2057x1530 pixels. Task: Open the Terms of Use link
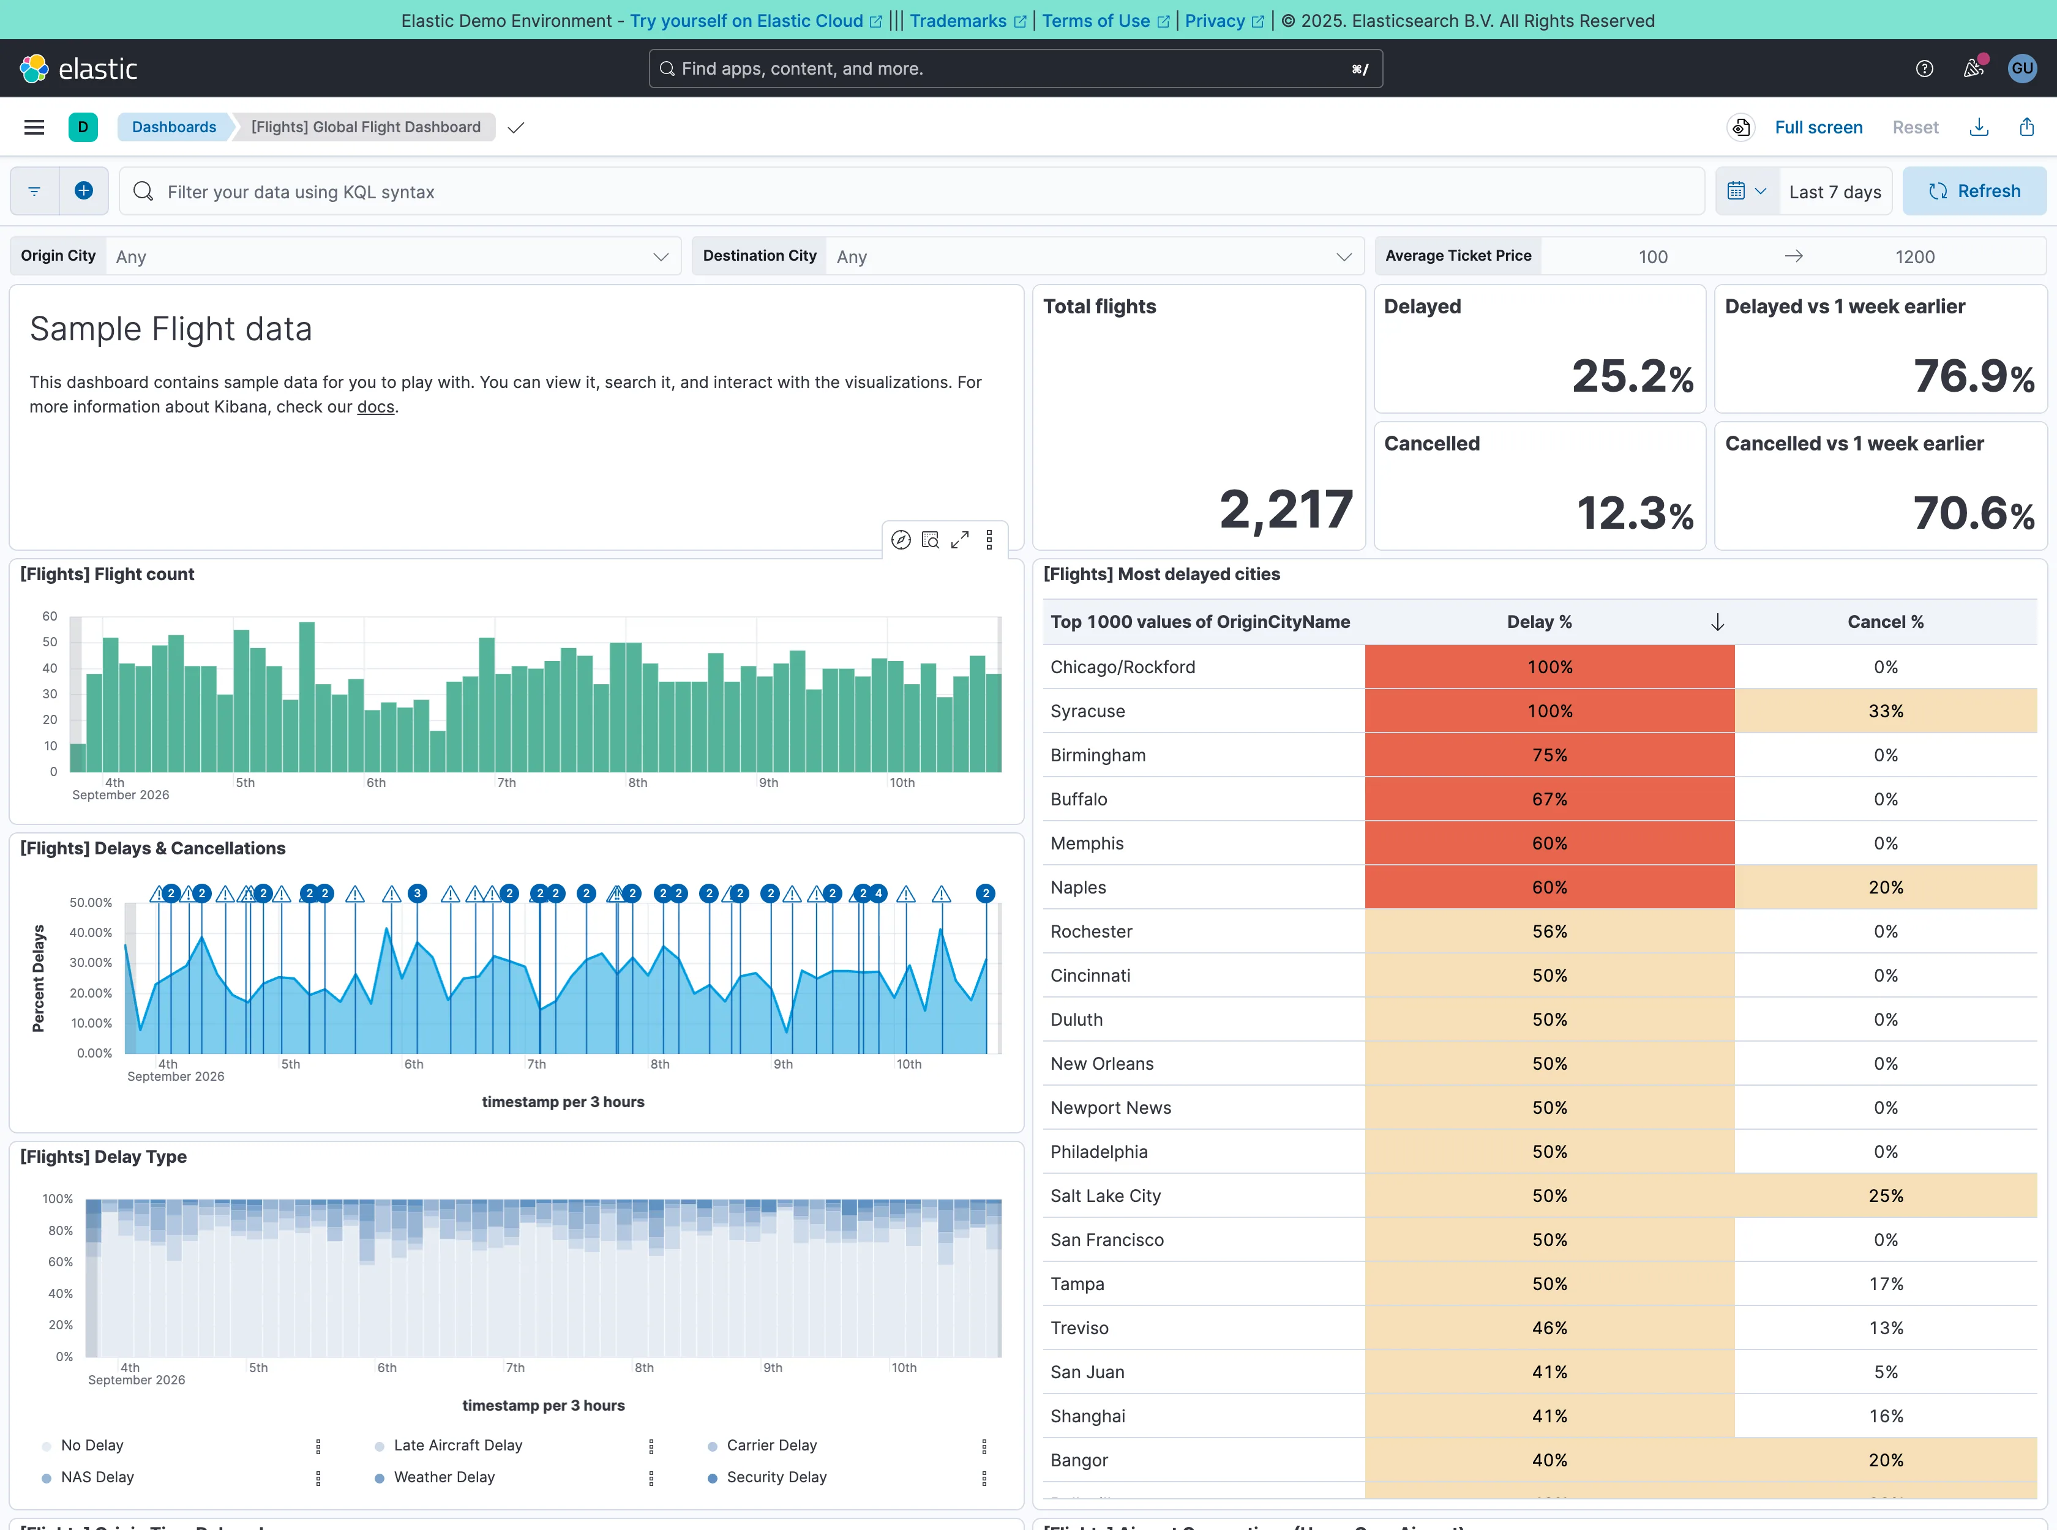pyautogui.click(x=1106, y=20)
